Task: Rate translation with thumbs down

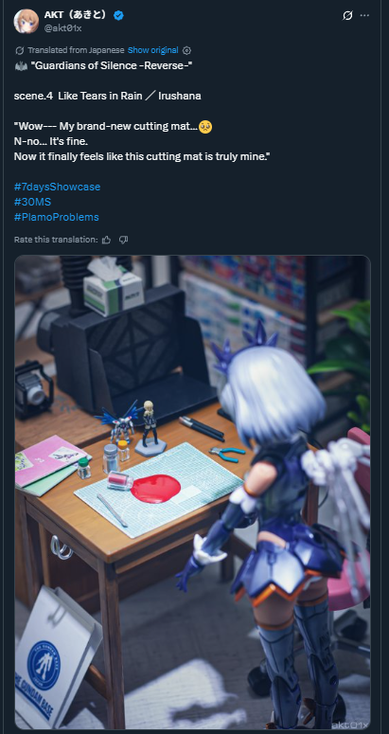Action: [x=123, y=240]
